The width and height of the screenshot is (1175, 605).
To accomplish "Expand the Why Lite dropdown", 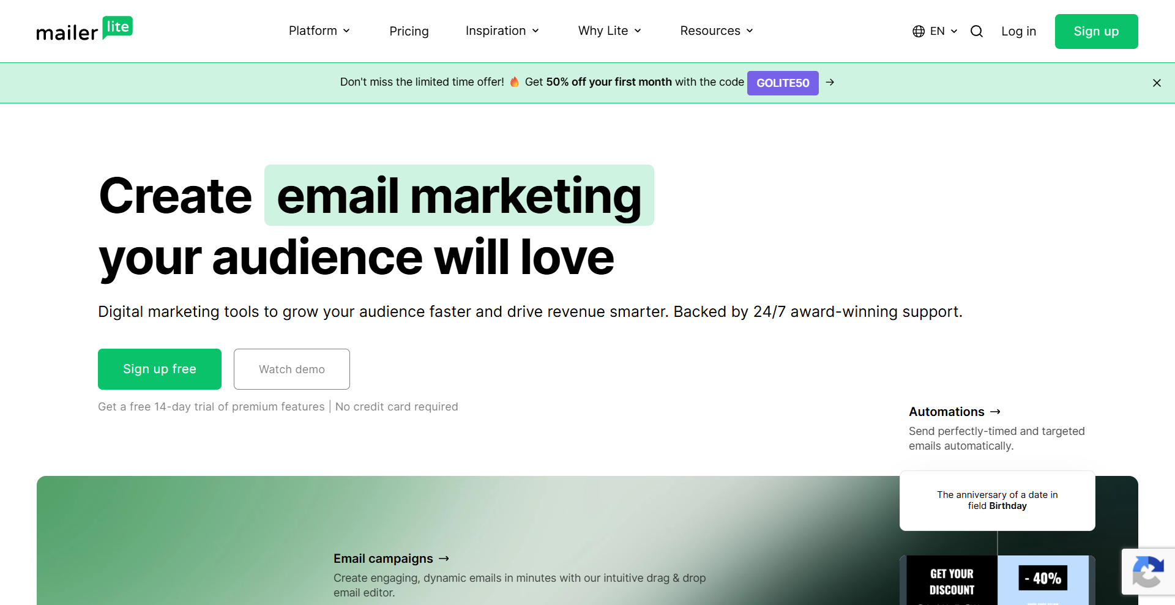I will pos(610,31).
